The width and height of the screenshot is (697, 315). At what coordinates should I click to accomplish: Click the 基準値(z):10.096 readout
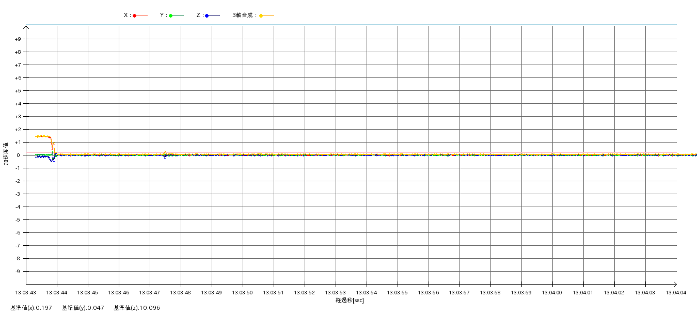pos(137,308)
